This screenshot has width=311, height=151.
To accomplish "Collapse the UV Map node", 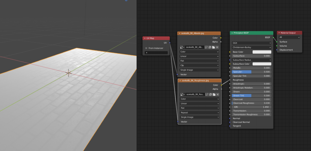I will click(x=145, y=38).
